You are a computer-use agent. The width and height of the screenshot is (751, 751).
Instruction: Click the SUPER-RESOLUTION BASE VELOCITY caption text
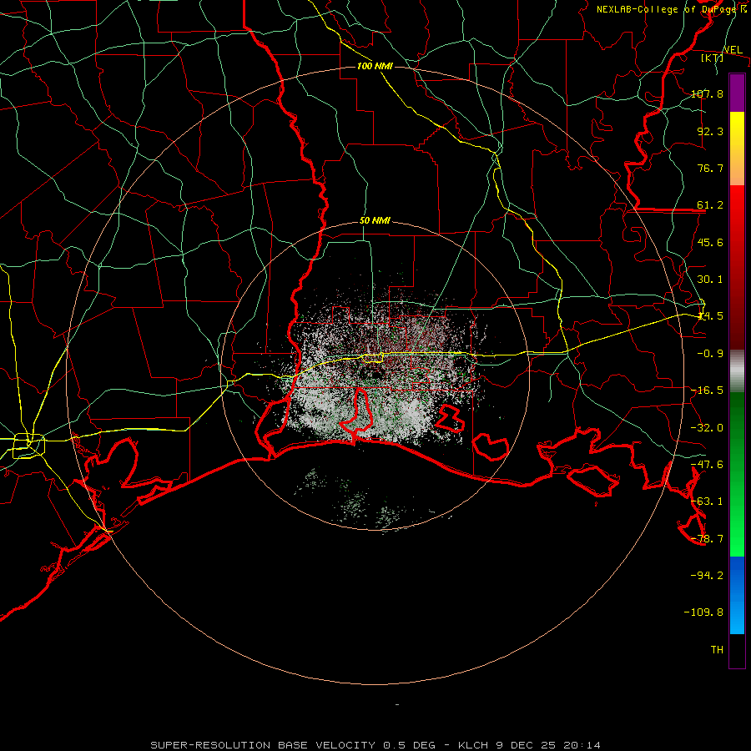pyautogui.click(x=263, y=745)
